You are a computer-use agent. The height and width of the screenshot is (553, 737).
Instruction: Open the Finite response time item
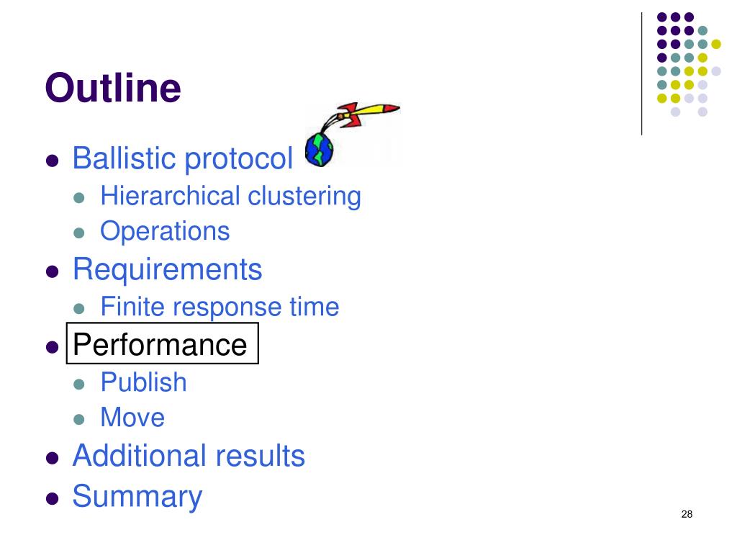(x=220, y=307)
